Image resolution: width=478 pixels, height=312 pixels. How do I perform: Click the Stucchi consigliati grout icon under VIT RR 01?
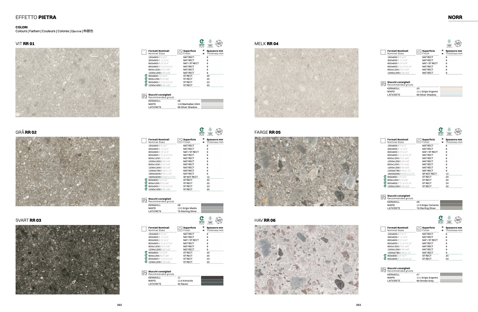pyautogui.click(x=144, y=96)
